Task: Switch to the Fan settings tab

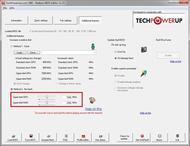Action: [x=66, y=21]
